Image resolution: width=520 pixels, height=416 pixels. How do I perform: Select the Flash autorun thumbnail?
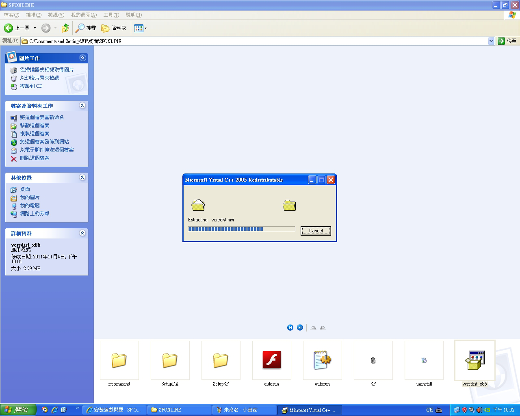[x=271, y=360]
